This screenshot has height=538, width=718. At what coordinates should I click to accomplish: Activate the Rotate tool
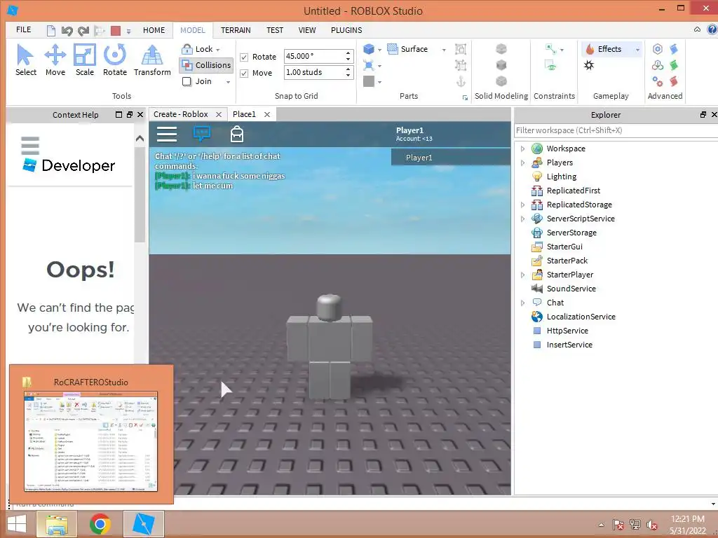(x=114, y=60)
